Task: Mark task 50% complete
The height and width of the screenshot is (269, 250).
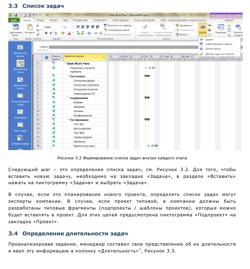Action: (88, 27)
